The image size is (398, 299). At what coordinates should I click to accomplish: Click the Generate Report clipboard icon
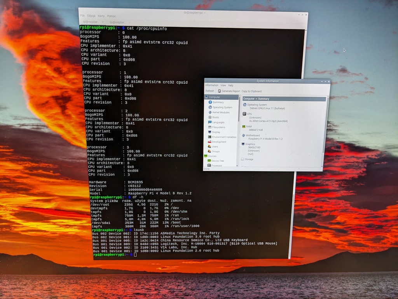click(219, 91)
